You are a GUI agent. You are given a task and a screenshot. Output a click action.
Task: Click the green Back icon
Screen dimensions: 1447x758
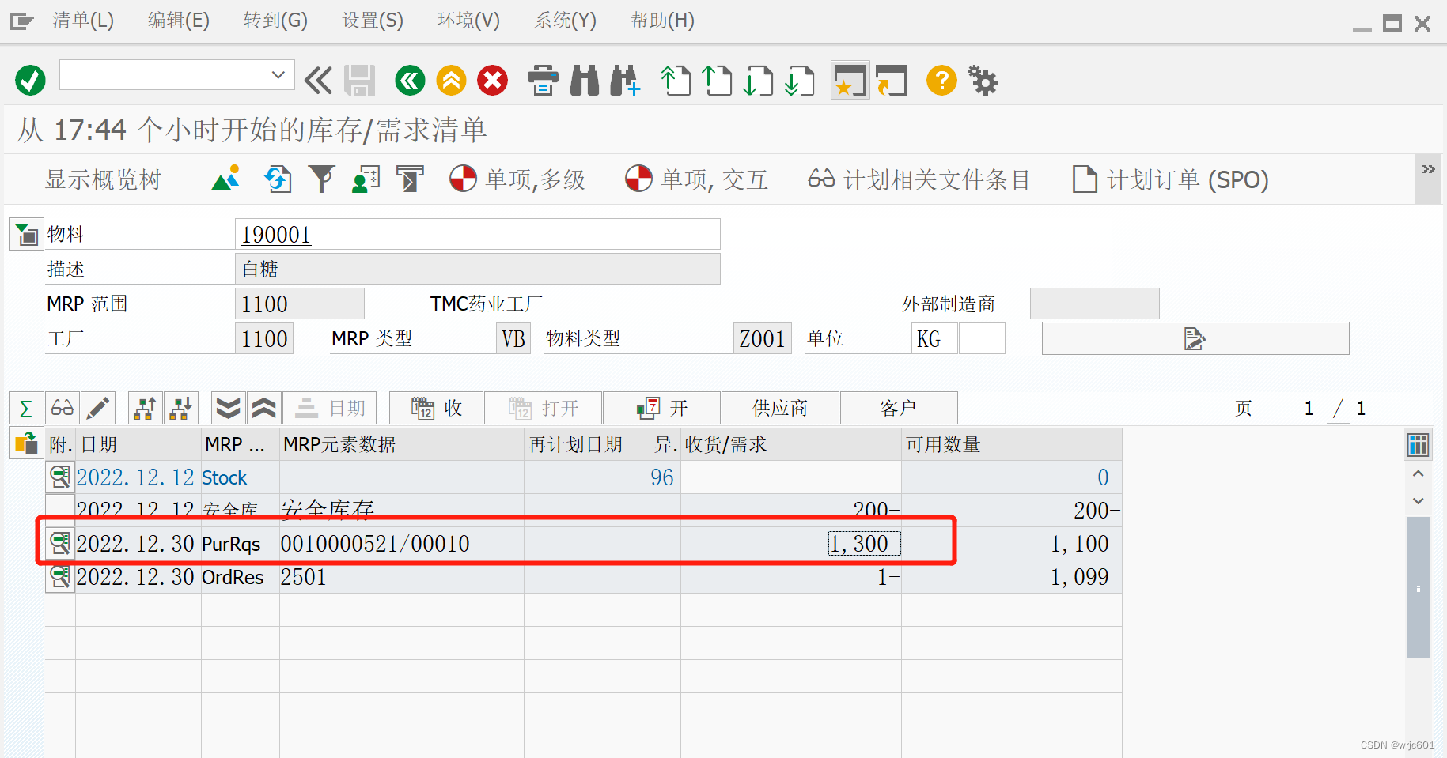pos(410,81)
